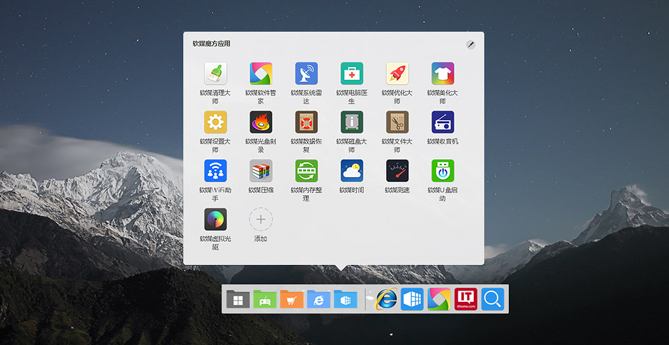Image resolution: width=669 pixels, height=345 pixels.
Task: Open 软媒清理大师 broom icon
Action: point(215,73)
